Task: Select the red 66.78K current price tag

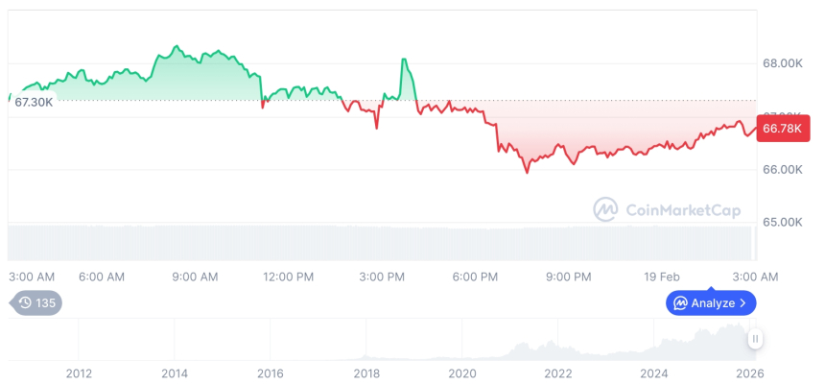Action: tap(783, 128)
